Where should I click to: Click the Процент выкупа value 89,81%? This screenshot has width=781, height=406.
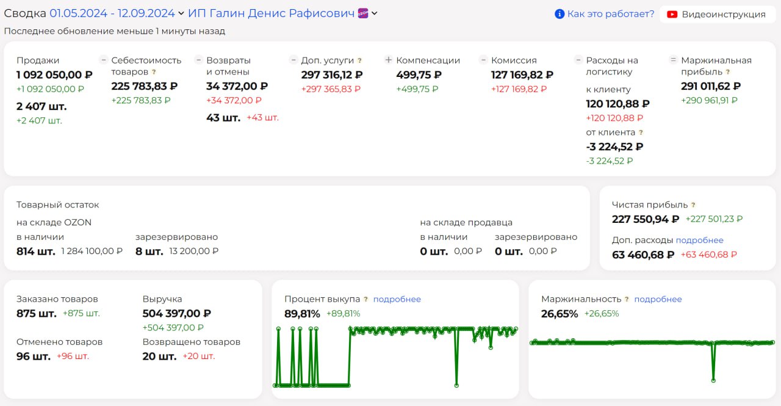tap(302, 314)
